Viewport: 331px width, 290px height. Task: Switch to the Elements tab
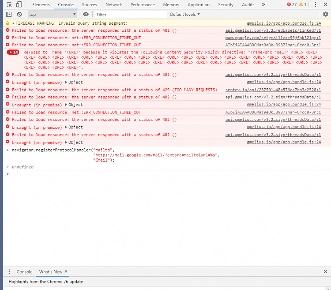pyautogui.click(x=41, y=4)
